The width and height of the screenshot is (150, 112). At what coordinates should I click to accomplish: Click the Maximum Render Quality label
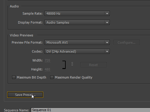pos(73,77)
